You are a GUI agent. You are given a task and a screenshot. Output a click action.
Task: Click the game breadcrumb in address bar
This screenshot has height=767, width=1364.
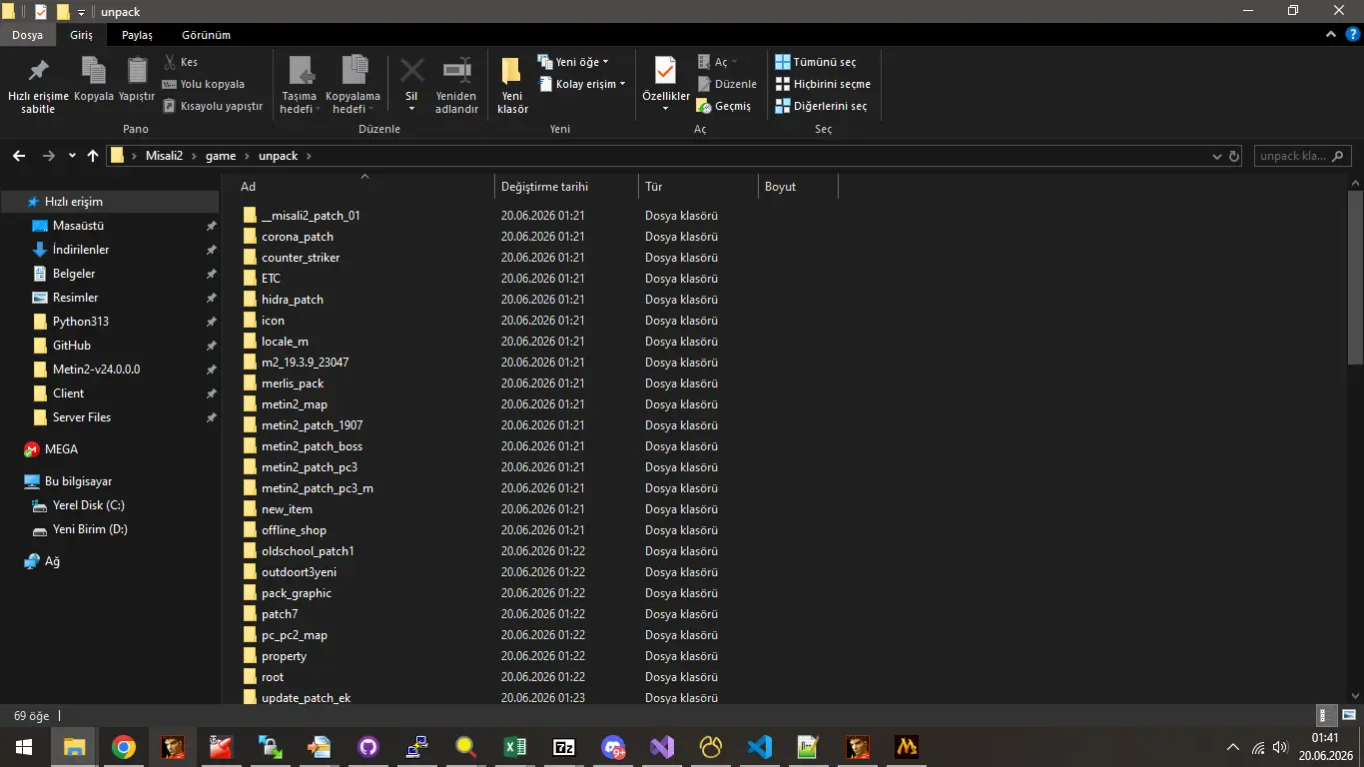221,156
